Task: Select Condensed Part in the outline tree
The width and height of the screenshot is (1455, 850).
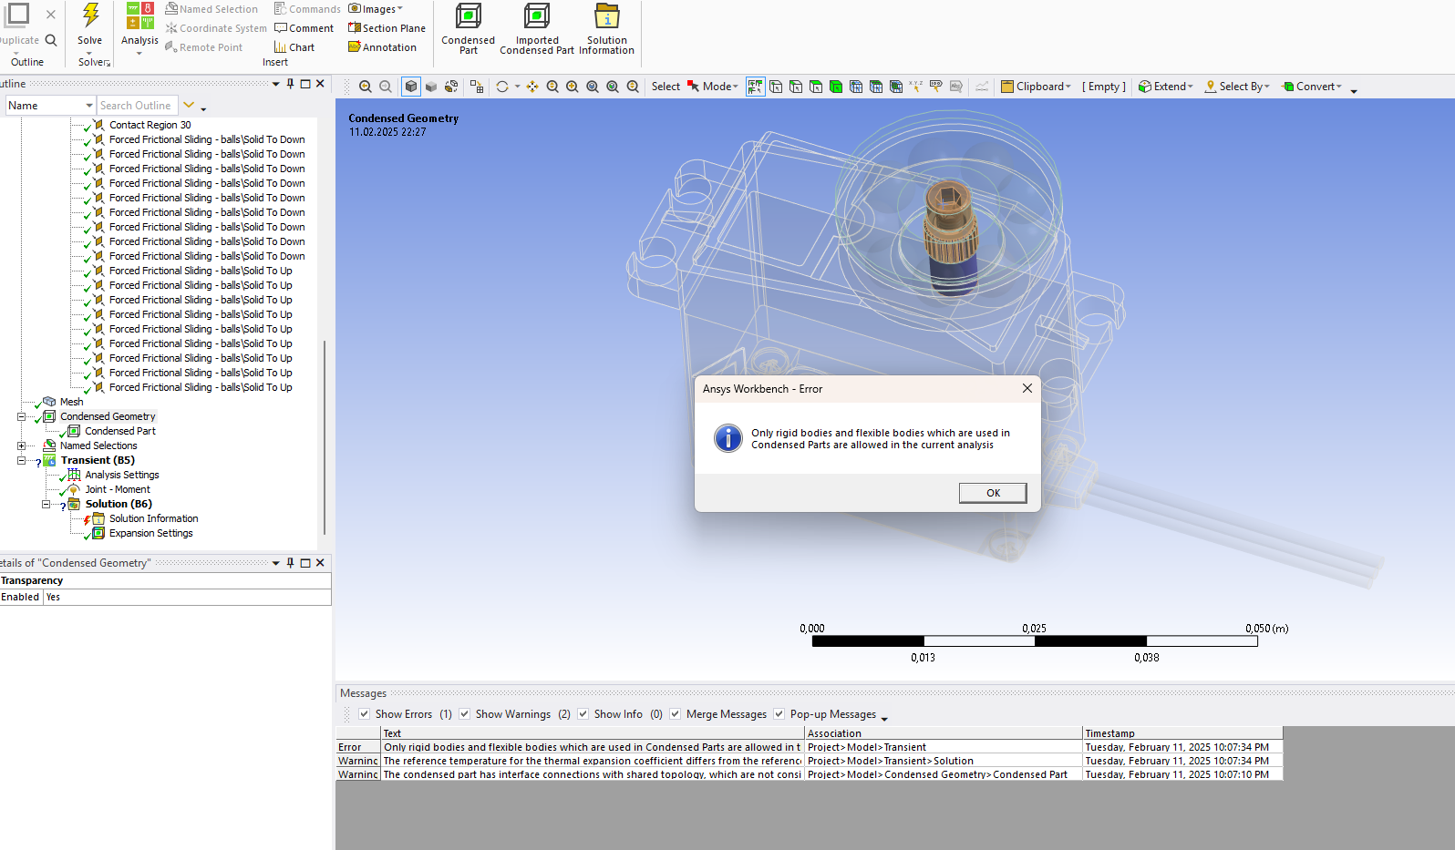Action: point(120,431)
